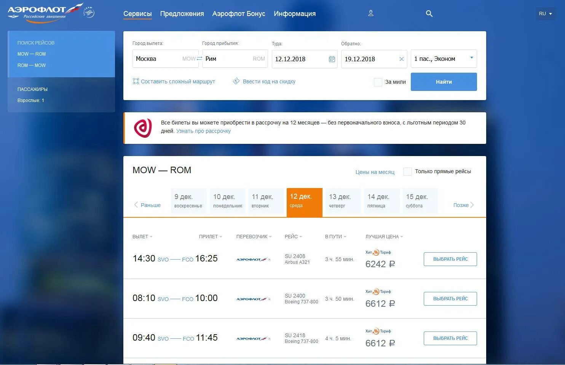Click the complex route icon
This screenshot has height=365, width=565.
pyautogui.click(x=136, y=81)
